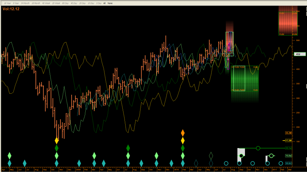307x172 pixels.
Task: Select the dark green diamond at July 2009
Action: click(x=128, y=148)
